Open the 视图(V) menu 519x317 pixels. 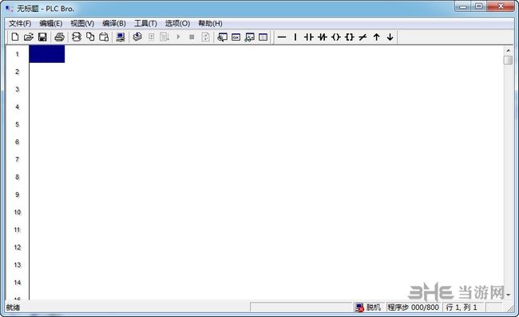82,23
